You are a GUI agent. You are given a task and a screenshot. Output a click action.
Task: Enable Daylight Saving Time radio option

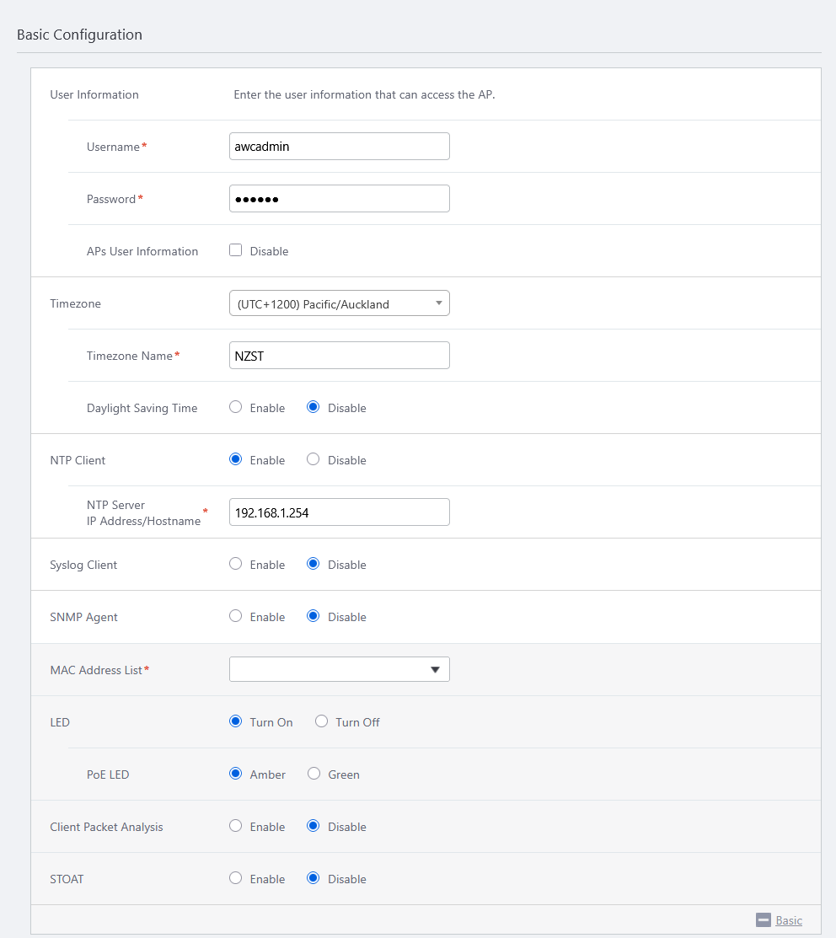point(236,408)
